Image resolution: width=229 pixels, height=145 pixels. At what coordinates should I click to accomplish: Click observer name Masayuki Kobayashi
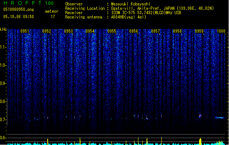pos(131,4)
